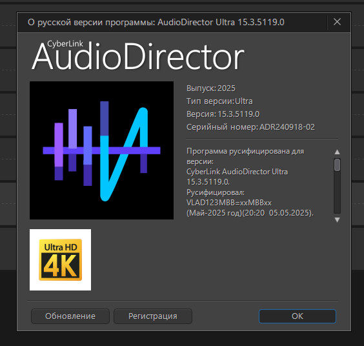Viewport: 364px width, 346px height.
Task: Click the 'Программа русифицирована для' text
Action: point(245,151)
